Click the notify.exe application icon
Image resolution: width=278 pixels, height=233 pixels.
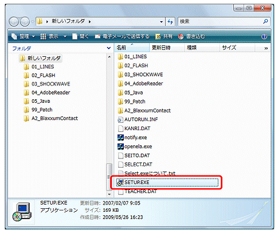point(120,137)
